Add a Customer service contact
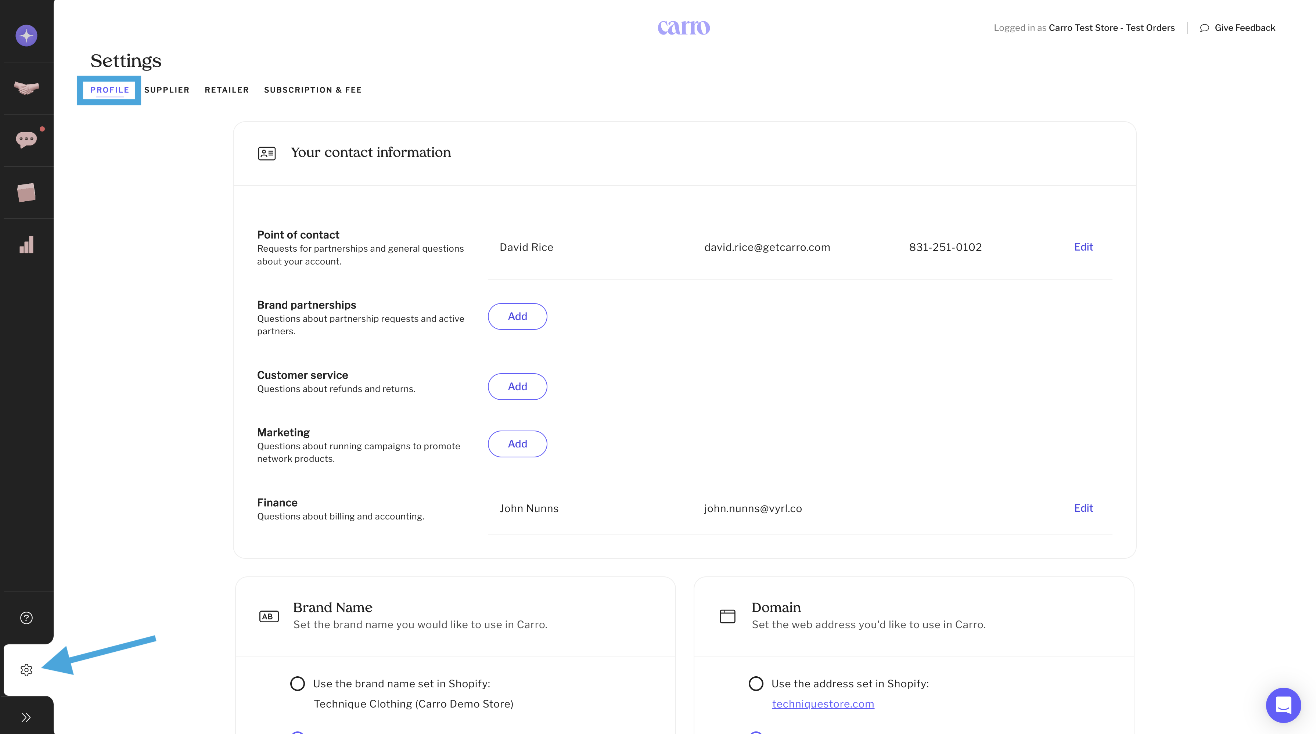 (x=517, y=387)
